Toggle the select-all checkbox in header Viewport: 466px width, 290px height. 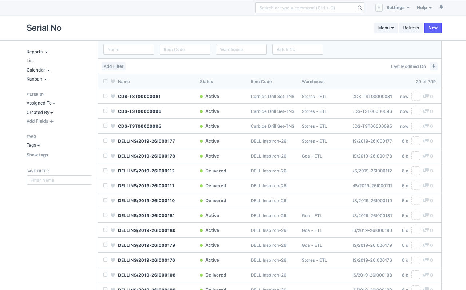tap(106, 82)
